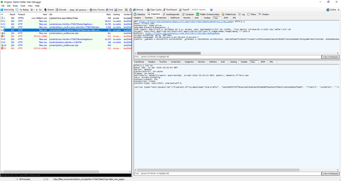Click the Online status indicator
341x181 pixels.
tap(331, 10)
